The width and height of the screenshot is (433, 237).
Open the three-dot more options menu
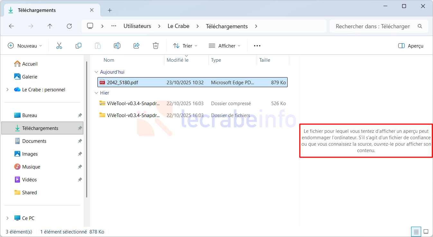point(257,46)
